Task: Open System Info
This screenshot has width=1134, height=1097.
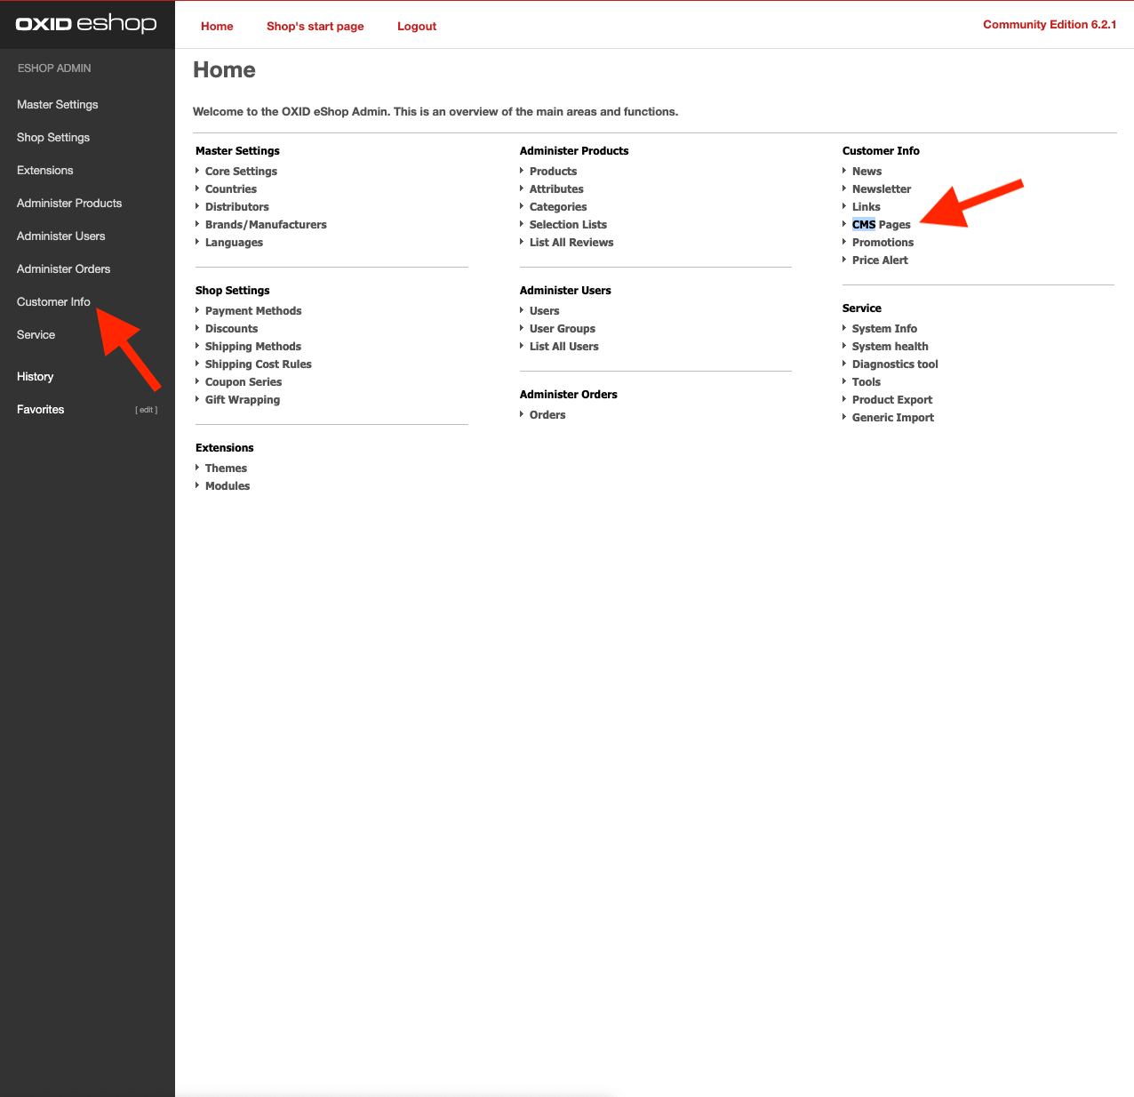Action: tap(884, 328)
